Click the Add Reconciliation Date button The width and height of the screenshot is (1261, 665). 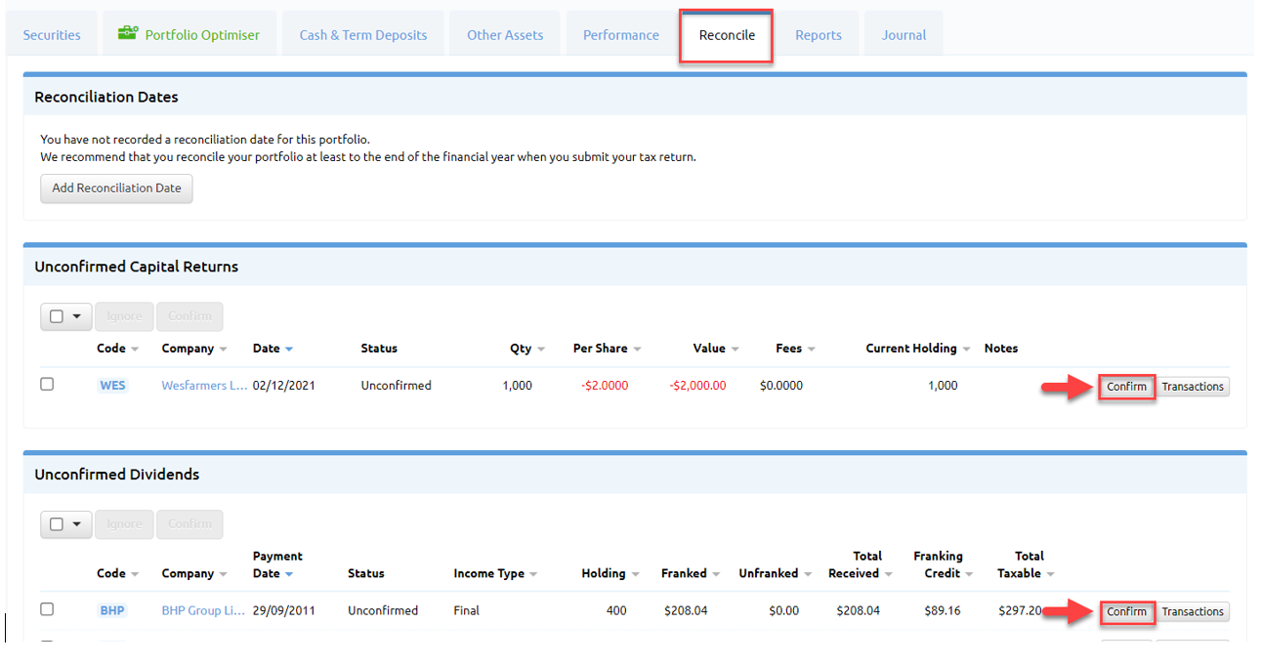click(116, 188)
